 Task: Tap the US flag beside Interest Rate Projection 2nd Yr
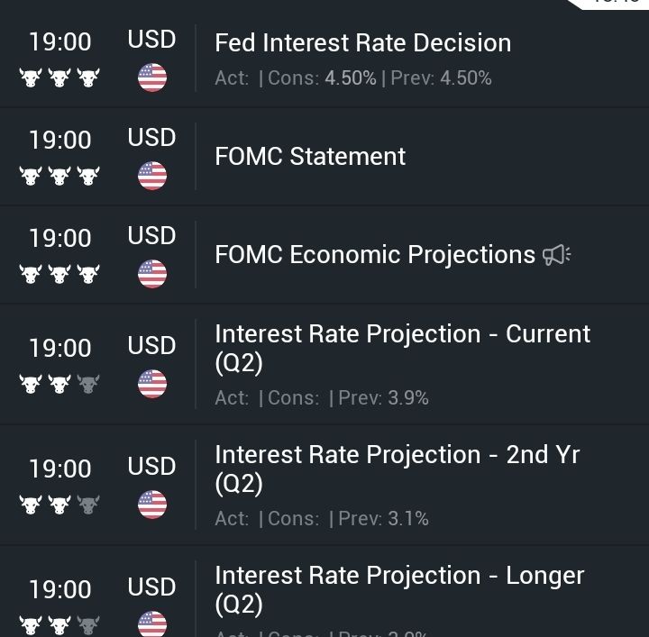[152, 505]
